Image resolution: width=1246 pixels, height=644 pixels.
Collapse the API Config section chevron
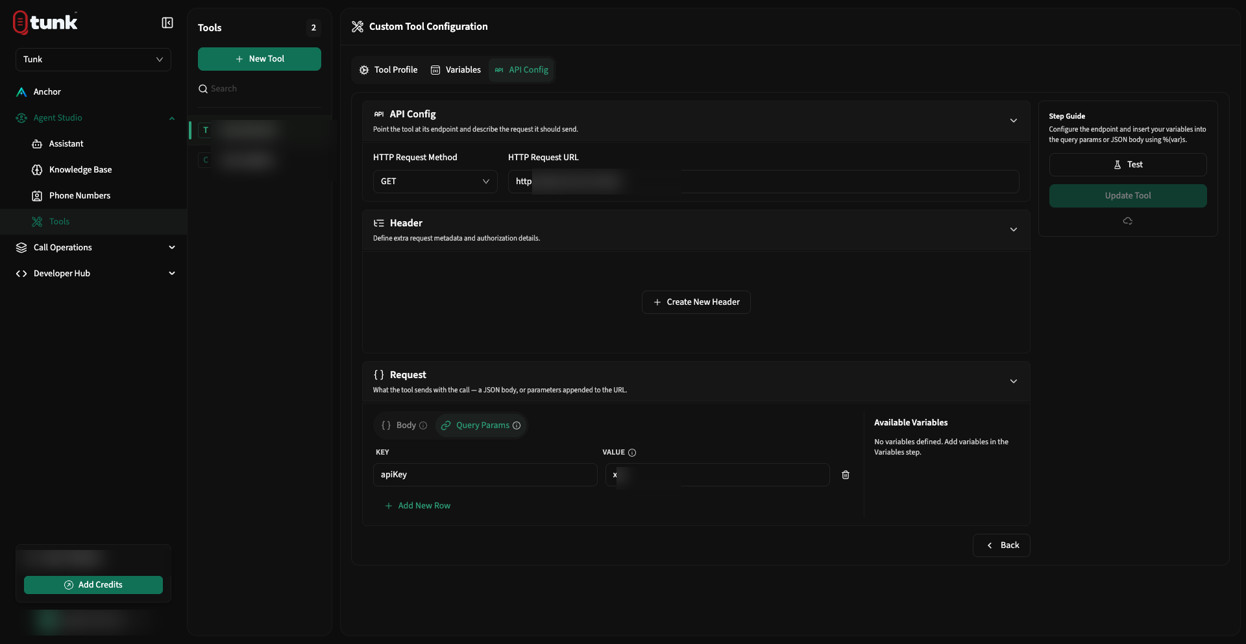click(1014, 121)
